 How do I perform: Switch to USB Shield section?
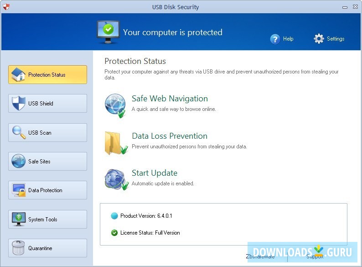coord(47,103)
